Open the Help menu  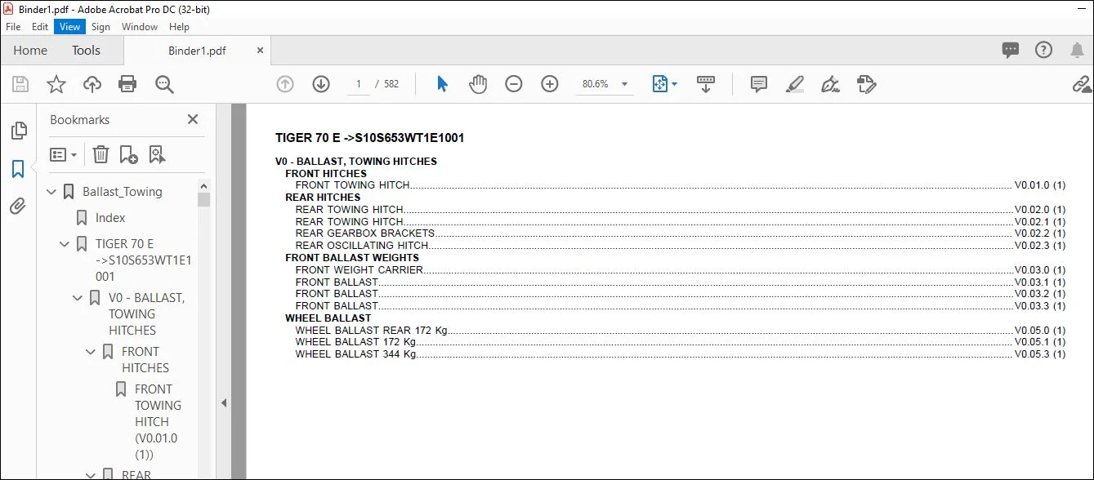(x=177, y=26)
